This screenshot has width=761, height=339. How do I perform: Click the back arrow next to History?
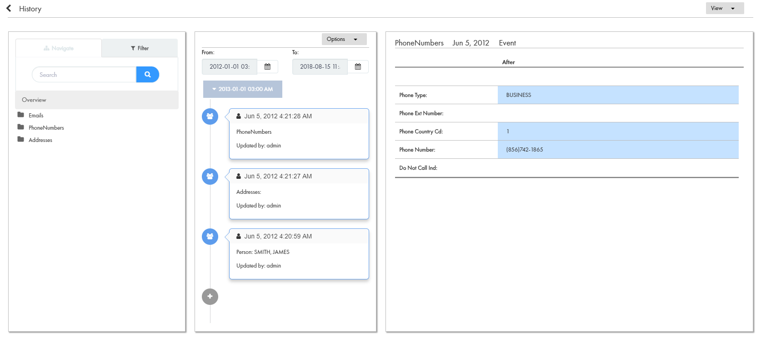(x=9, y=9)
